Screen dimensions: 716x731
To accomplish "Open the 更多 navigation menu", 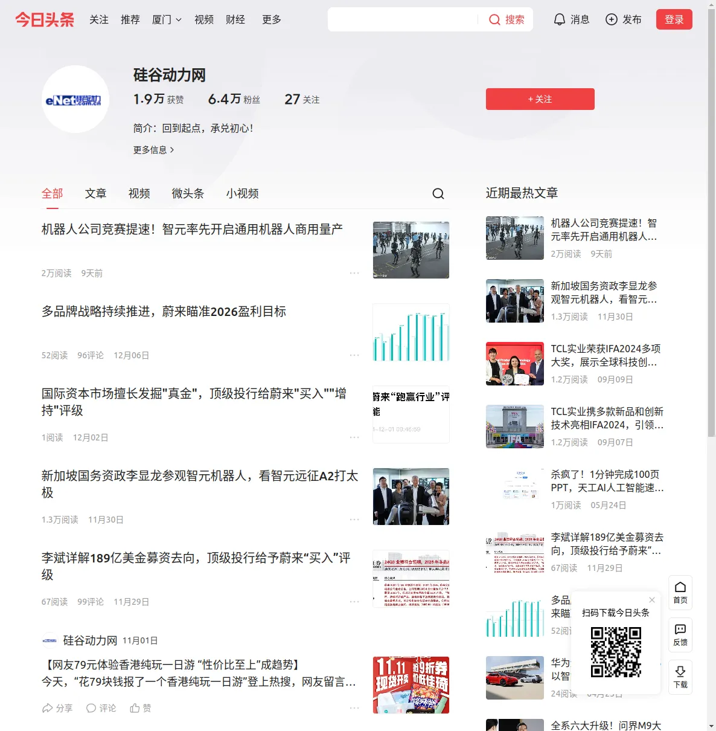I will tap(272, 19).
